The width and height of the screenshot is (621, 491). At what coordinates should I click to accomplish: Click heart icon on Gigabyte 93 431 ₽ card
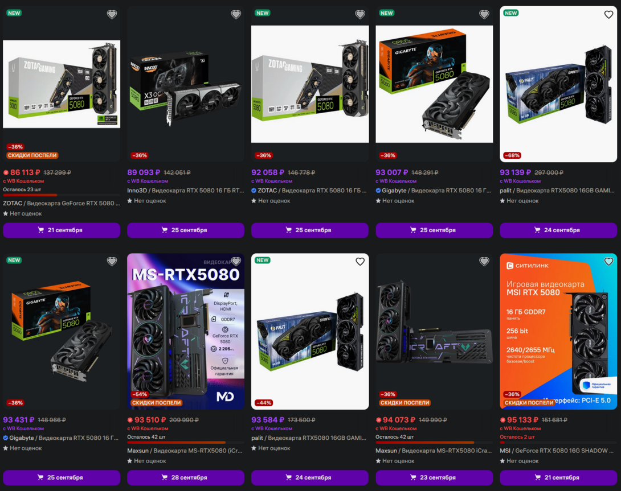[112, 262]
